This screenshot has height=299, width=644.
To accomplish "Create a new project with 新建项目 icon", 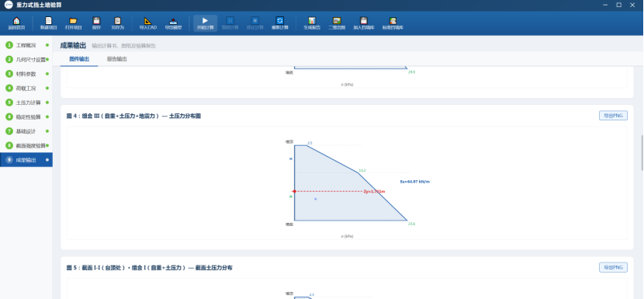I will point(48,23).
